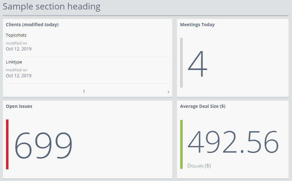Click the Clients (modified today) widget title

click(32, 25)
